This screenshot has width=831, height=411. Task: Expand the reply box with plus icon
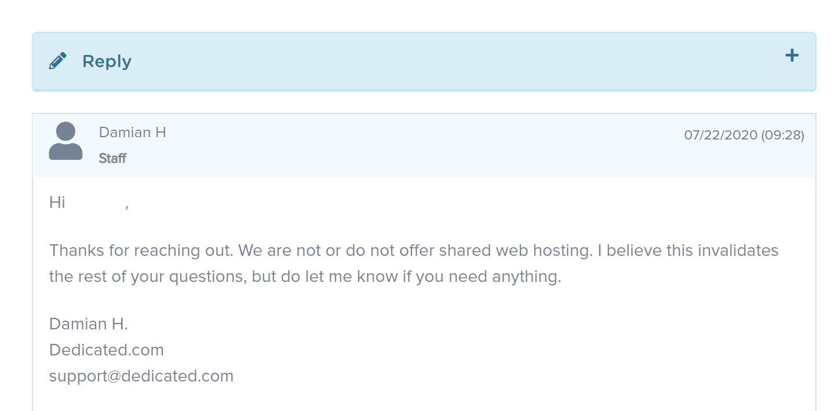pyautogui.click(x=792, y=56)
